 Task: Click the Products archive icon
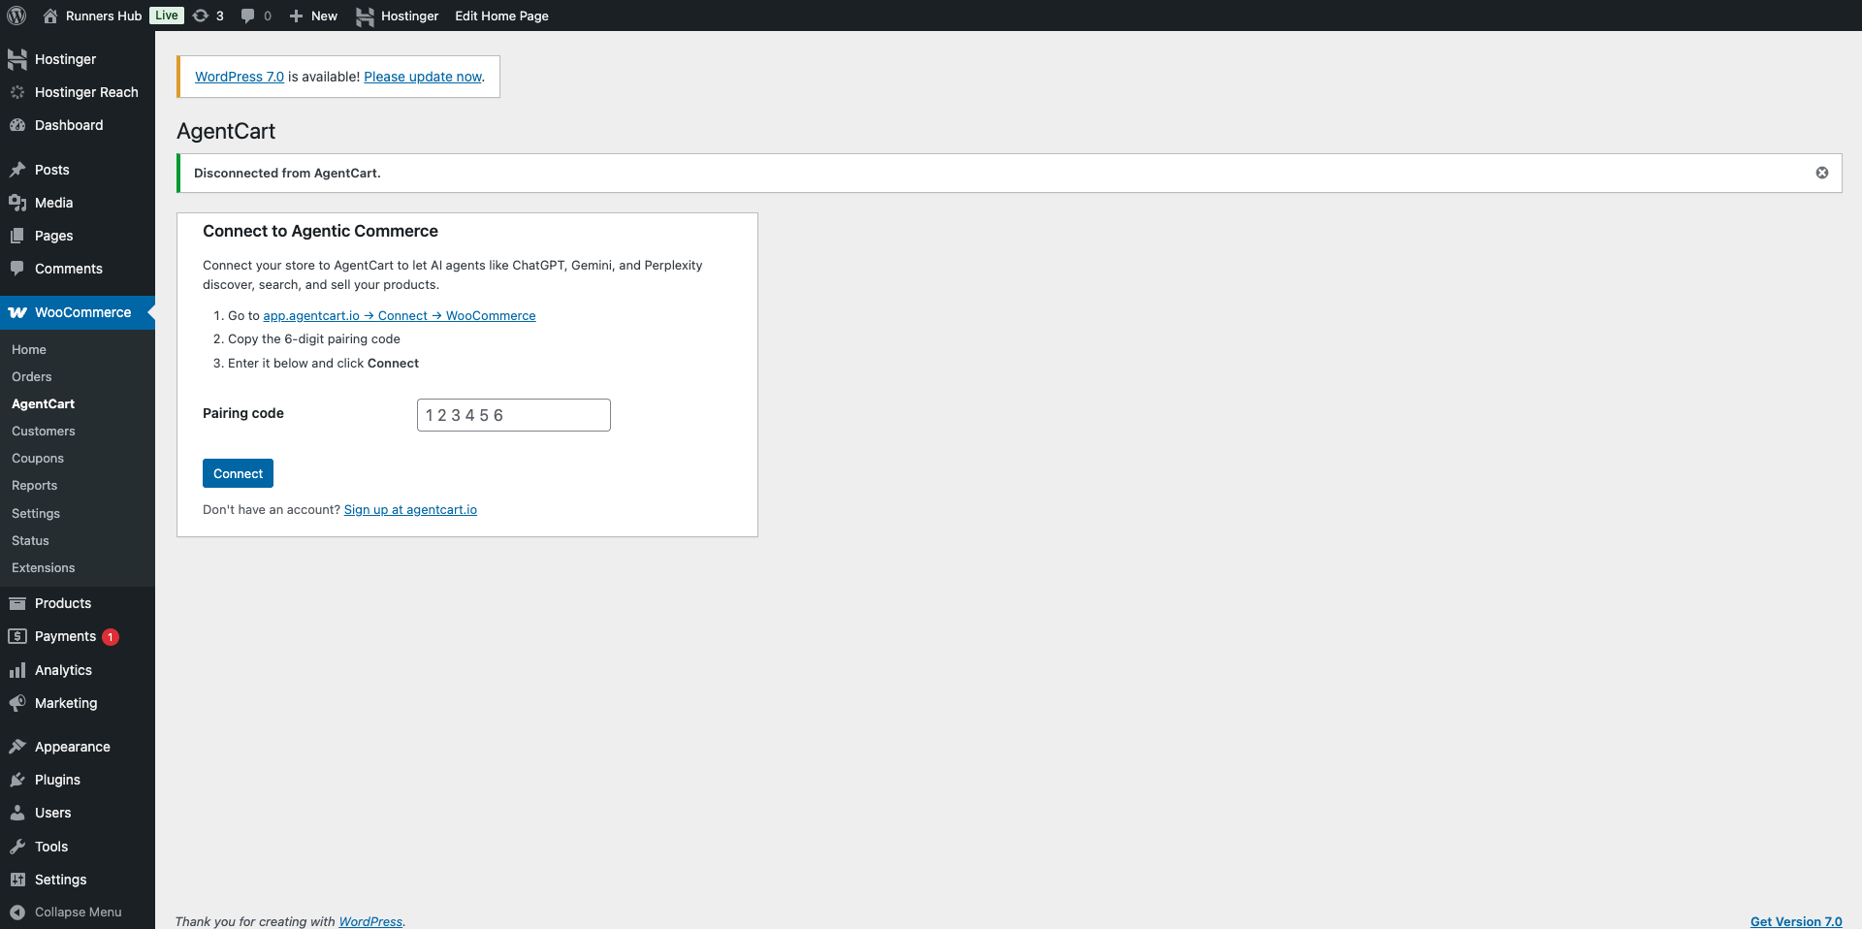coord(17,603)
